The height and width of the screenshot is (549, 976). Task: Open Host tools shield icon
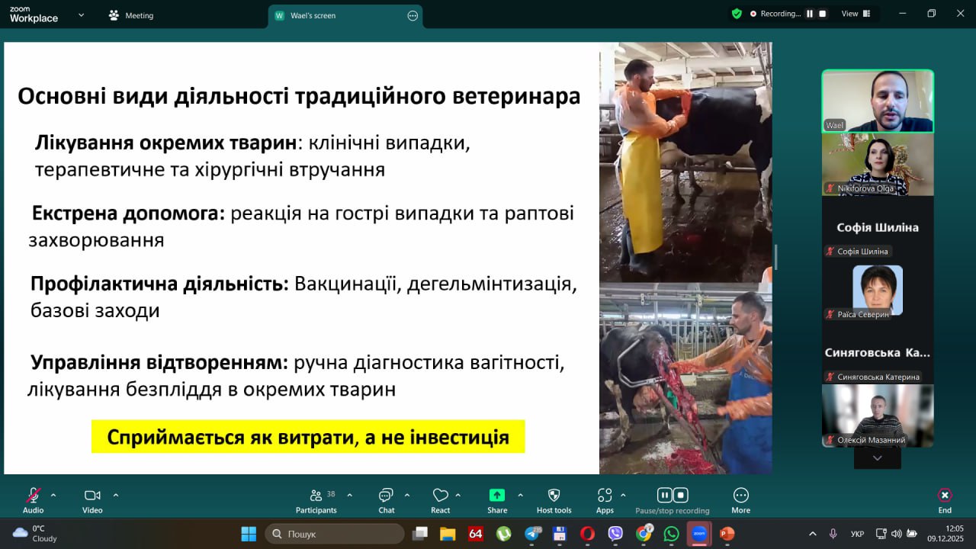click(554, 496)
